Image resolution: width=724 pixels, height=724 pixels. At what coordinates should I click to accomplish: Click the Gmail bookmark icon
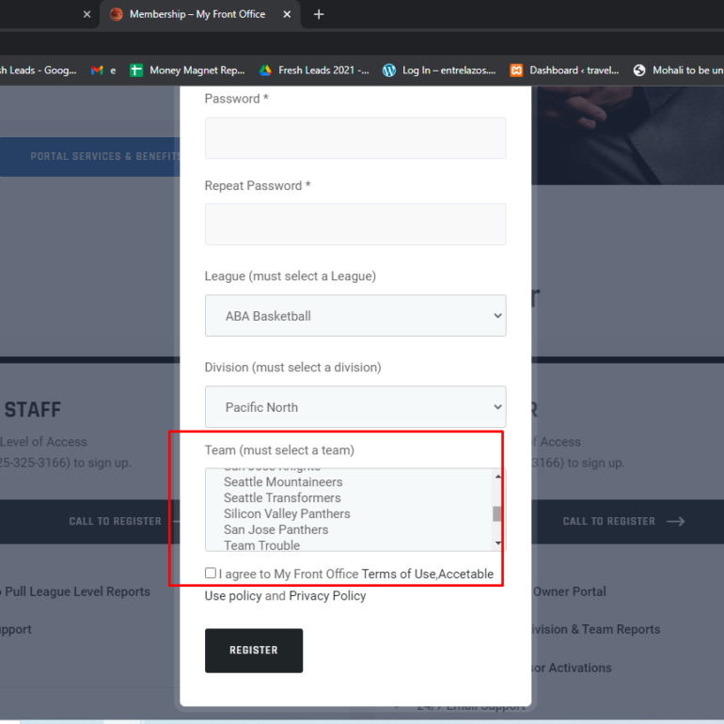pos(97,71)
